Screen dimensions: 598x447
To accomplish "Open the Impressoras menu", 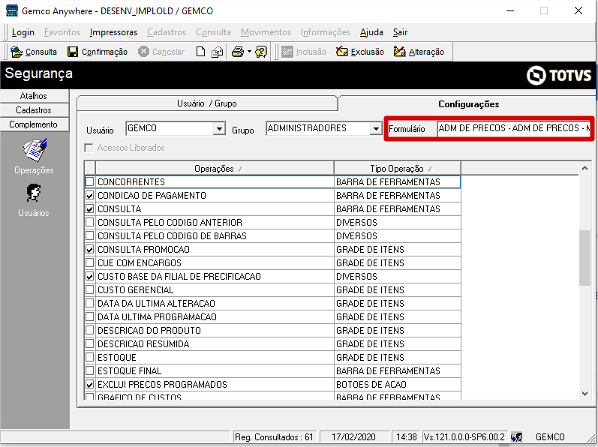I will [x=113, y=32].
